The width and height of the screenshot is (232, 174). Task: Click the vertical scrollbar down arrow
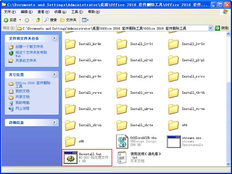coord(228,164)
